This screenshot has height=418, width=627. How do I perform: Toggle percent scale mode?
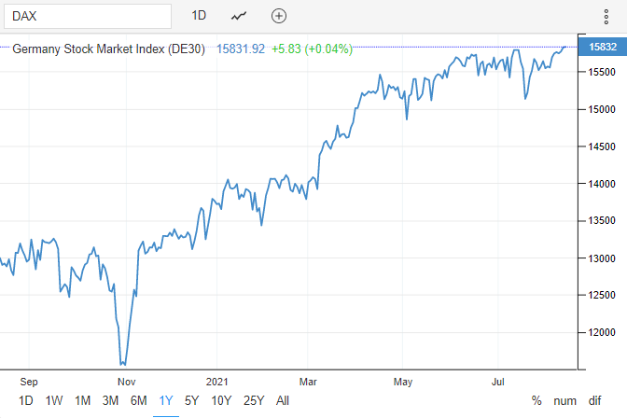536,400
